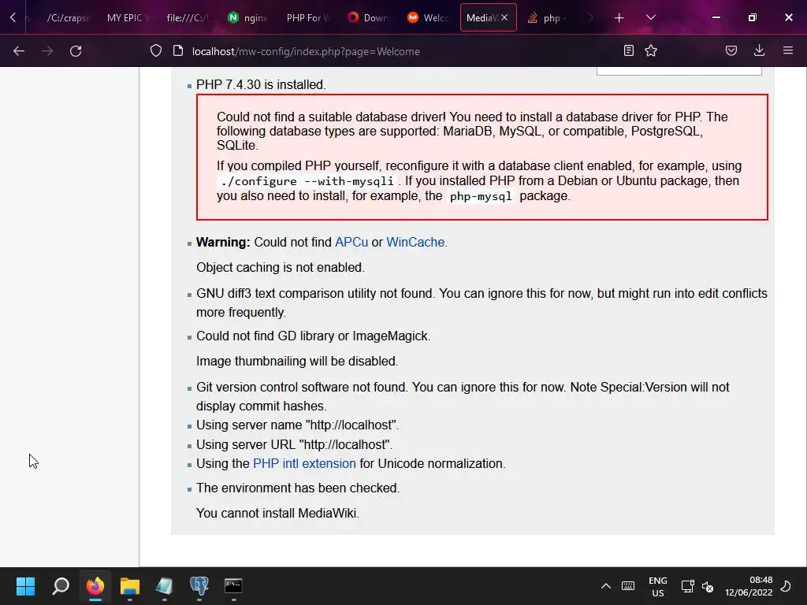Viewport: 807px width, 605px height.
Task: Open pgAdmin elephant taskbar icon
Action: point(199,586)
